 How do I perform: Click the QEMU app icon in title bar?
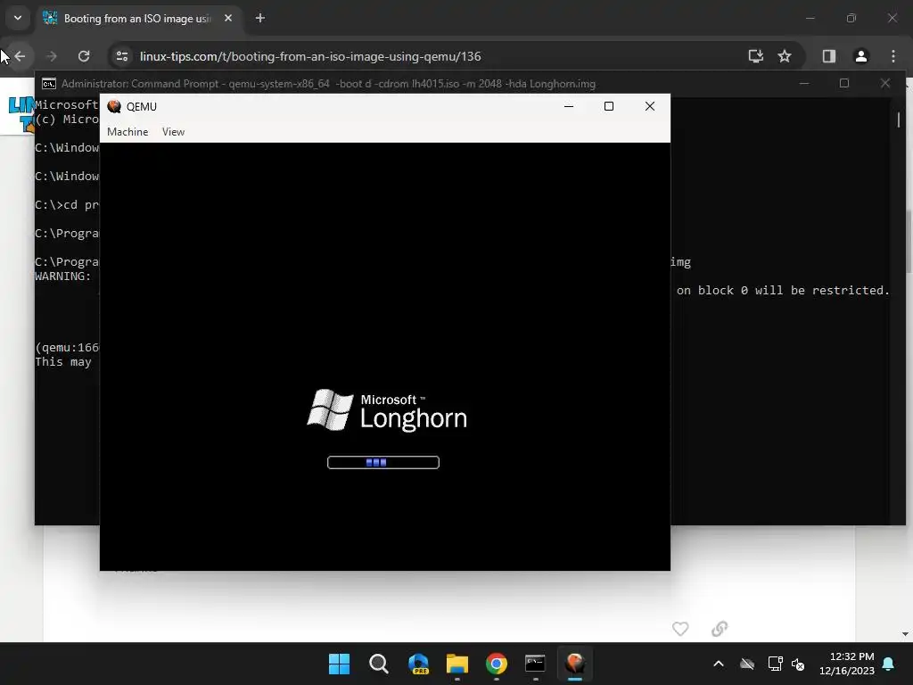point(114,107)
